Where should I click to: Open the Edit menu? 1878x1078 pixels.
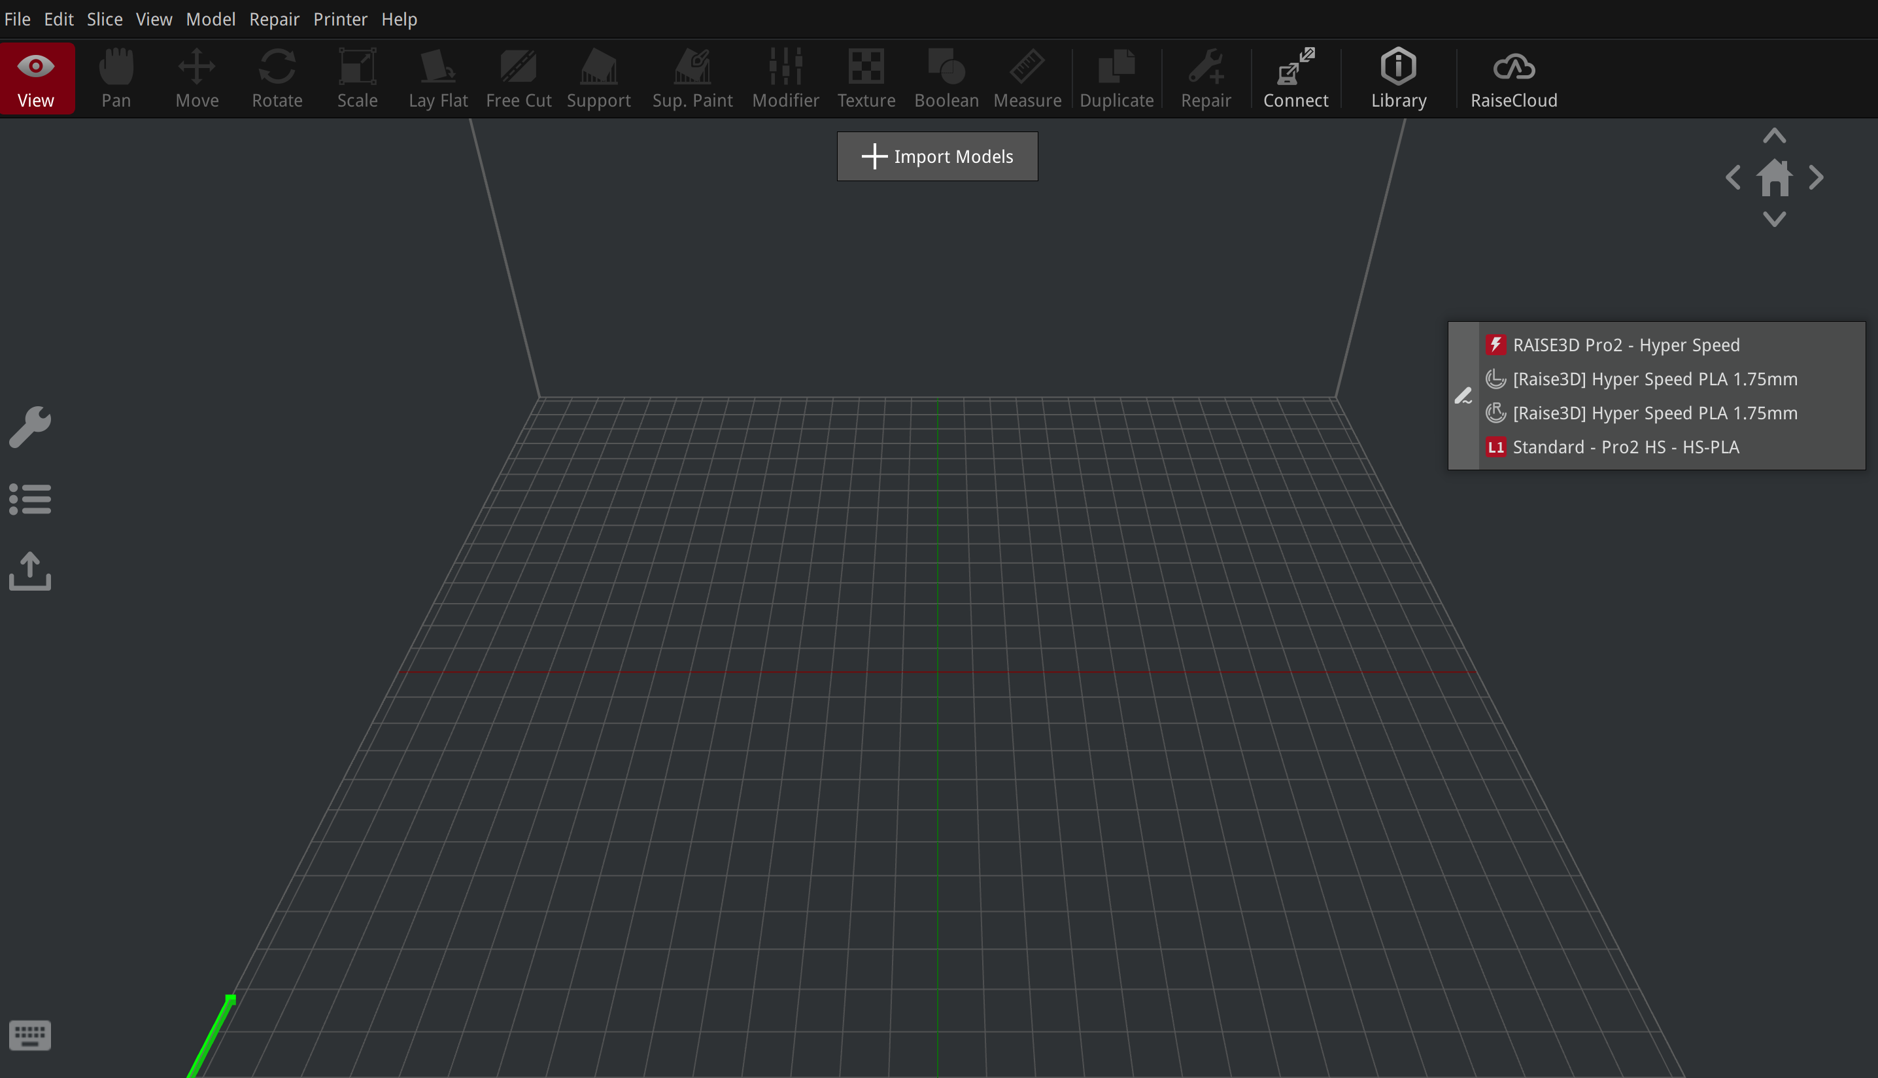(58, 19)
